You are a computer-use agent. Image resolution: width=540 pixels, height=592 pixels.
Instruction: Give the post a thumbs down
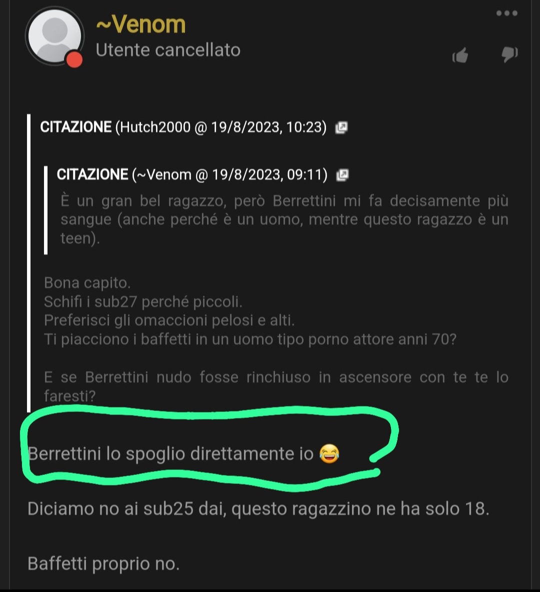(509, 54)
